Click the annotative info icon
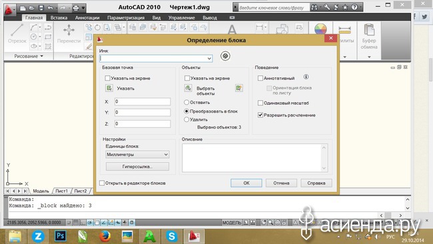 coord(306,77)
